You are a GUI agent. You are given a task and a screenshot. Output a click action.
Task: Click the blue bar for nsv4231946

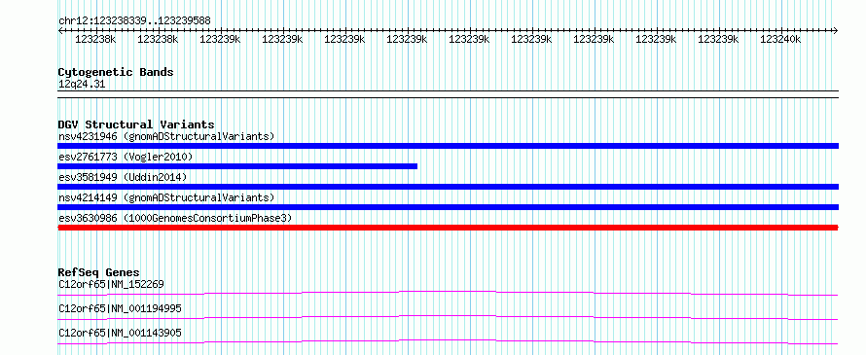[x=448, y=146]
